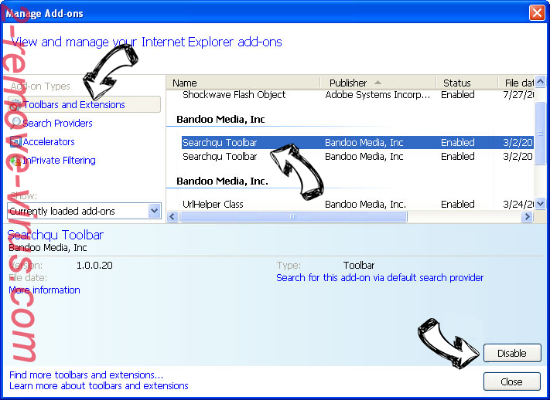The width and height of the screenshot is (550, 400).
Task: Sort list by File date column
Action: [517, 83]
